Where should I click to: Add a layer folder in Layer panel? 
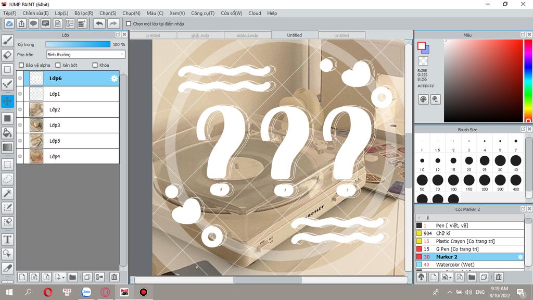tap(72, 277)
